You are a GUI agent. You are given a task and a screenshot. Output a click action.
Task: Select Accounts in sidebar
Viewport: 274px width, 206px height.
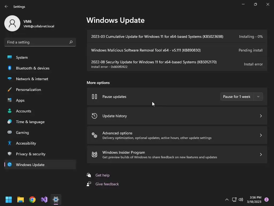click(40, 111)
